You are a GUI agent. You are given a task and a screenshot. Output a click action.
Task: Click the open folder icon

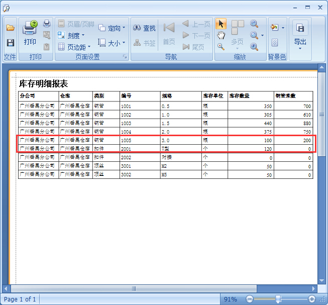click(x=10, y=28)
